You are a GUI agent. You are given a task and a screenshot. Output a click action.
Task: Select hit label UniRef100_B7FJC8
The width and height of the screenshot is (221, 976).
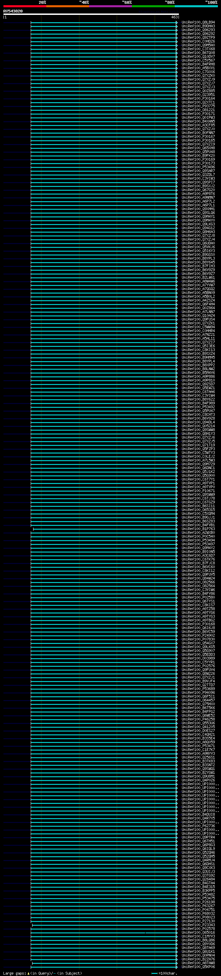click(x=198, y=563)
